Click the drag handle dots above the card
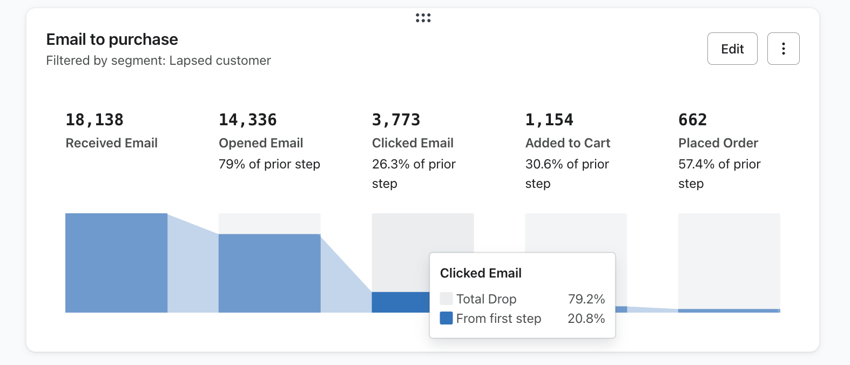 click(x=423, y=17)
